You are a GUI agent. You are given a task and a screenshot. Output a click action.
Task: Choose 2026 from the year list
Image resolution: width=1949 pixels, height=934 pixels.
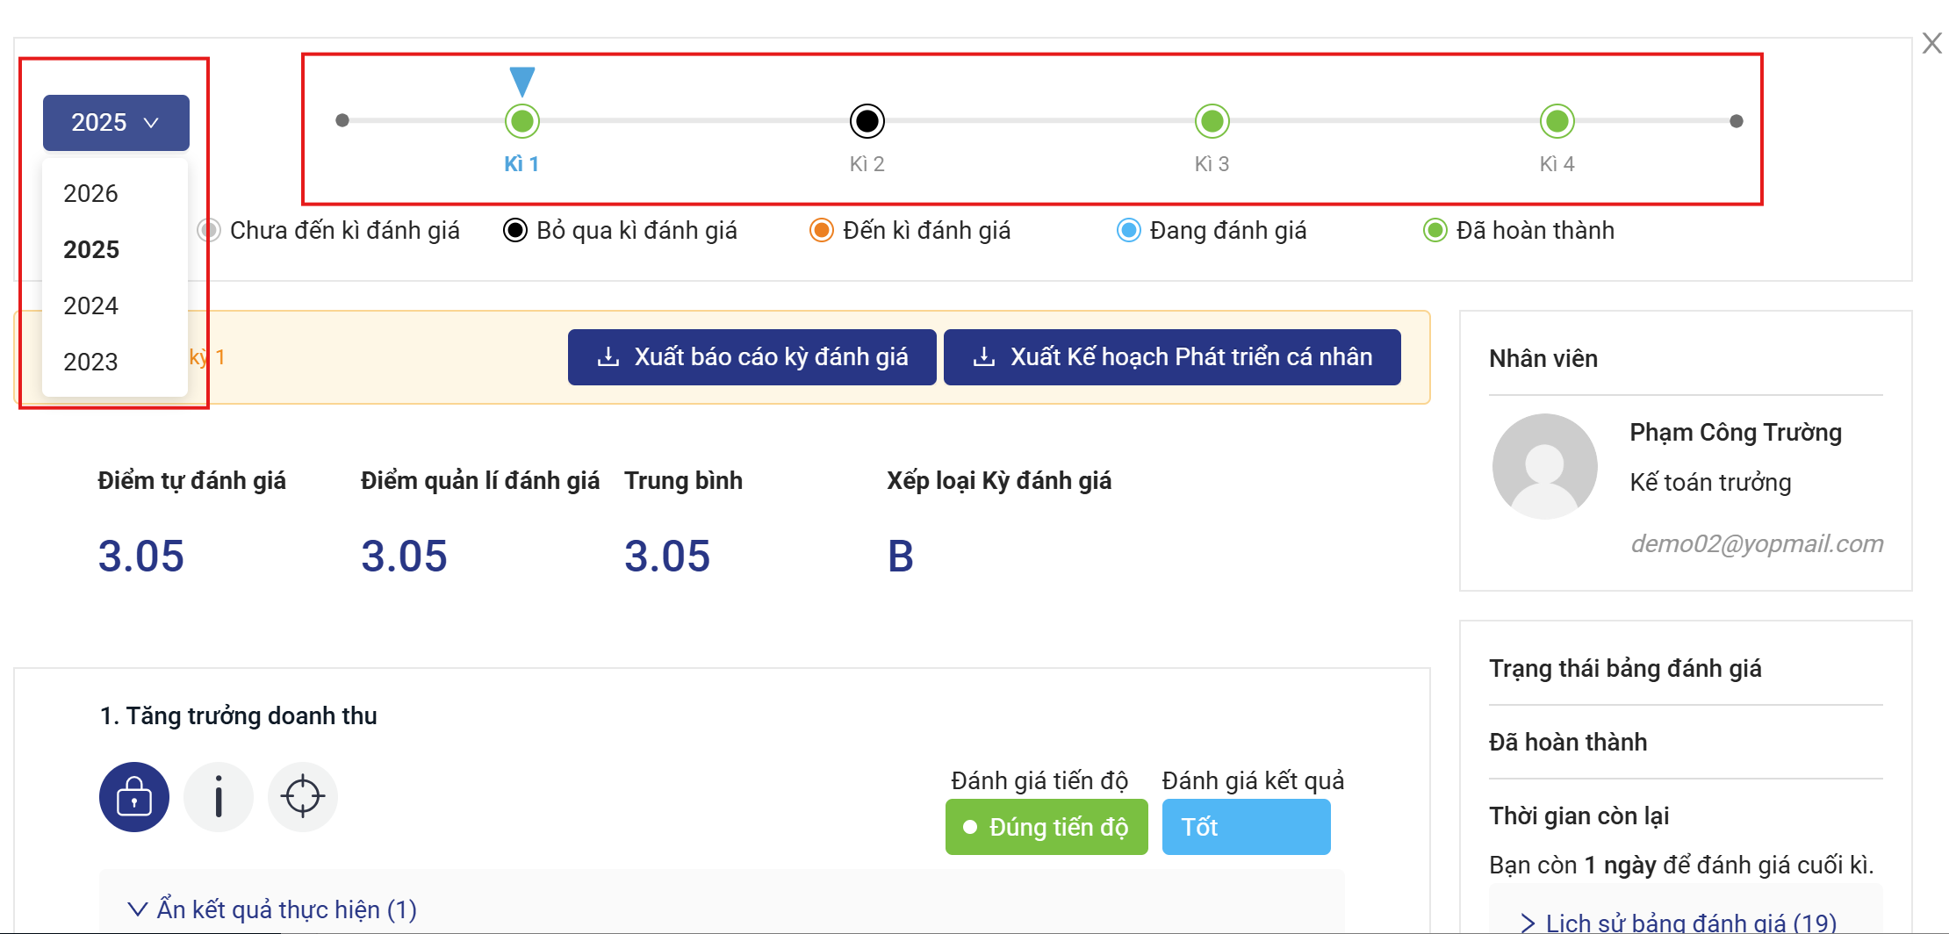[91, 193]
